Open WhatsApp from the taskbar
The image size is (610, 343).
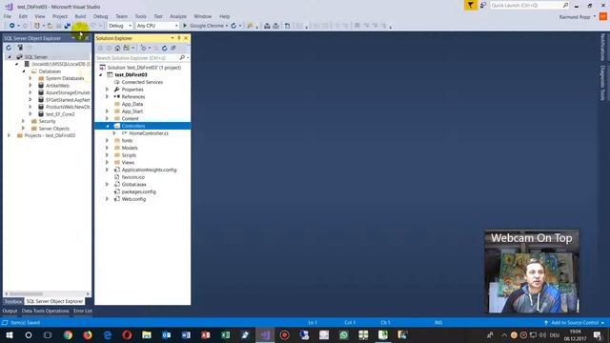pyautogui.click(x=343, y=334)
